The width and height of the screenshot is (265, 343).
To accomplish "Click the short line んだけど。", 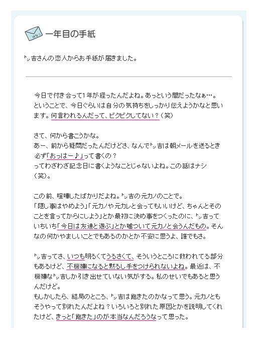I will [x=47, y=286].
